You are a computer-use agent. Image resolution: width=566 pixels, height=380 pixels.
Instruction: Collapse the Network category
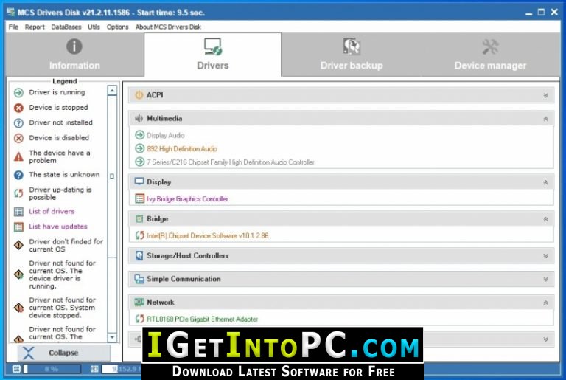pyautogui.click(x=546, y=303)
